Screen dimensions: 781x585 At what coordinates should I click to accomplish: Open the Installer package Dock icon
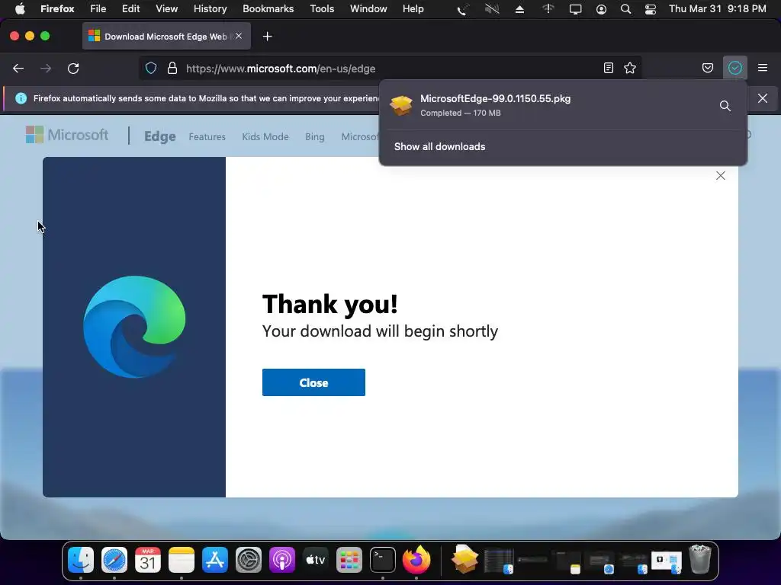point(464,559)
